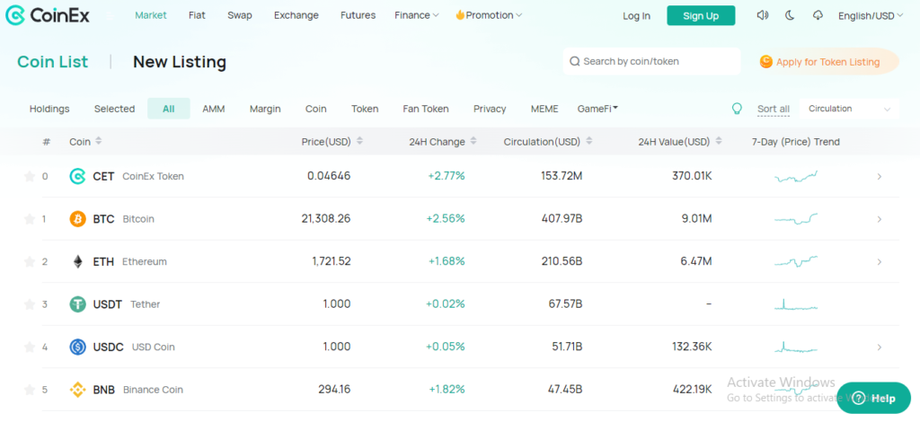Click the Ethereum diamond logo
920x422 pixels.
[x=77, y=262]
